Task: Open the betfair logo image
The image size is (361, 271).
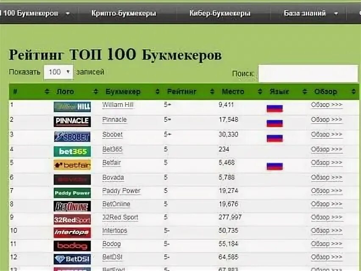Action: click(72, 165)
